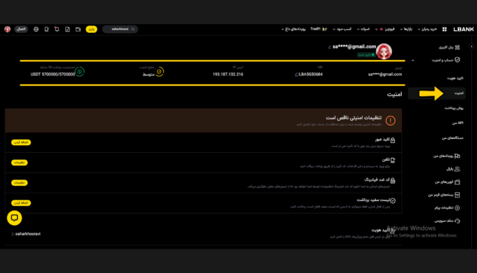Open the notifications bell icon

point(57,29)
